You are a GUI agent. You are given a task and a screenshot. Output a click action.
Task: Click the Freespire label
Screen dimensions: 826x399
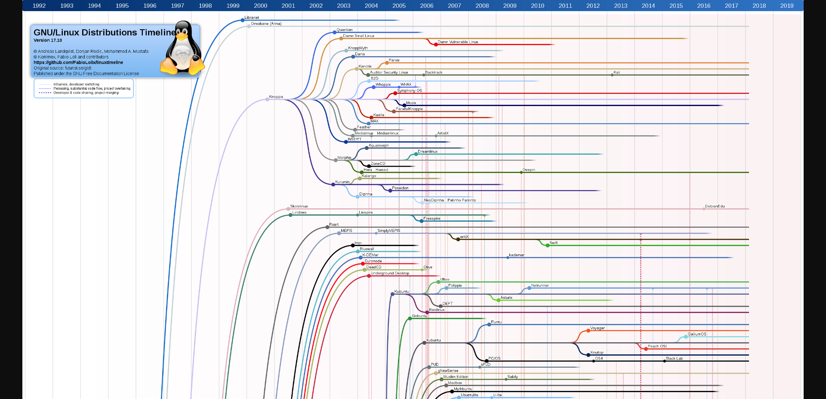tap(432, 218)
